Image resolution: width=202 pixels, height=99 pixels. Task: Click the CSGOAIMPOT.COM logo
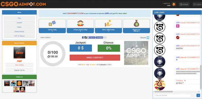(x=23, y=4)
